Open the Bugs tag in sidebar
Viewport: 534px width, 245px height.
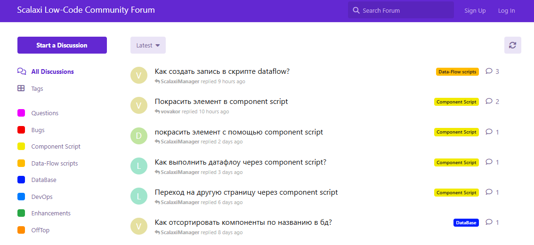pos(38,130)
